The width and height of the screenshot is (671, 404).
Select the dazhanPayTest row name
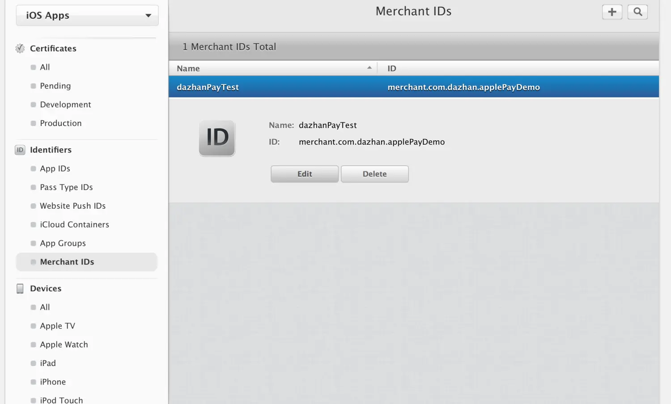tap(208, 87)
